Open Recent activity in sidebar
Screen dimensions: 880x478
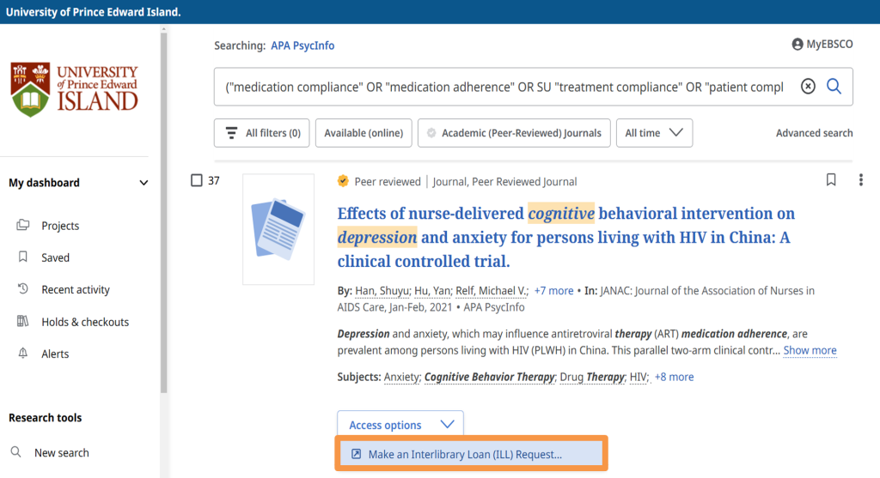(76, 290)
